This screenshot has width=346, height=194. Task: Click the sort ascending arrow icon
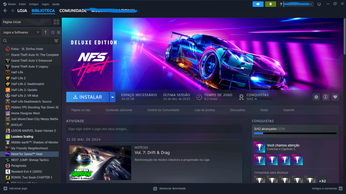point(45,32)
